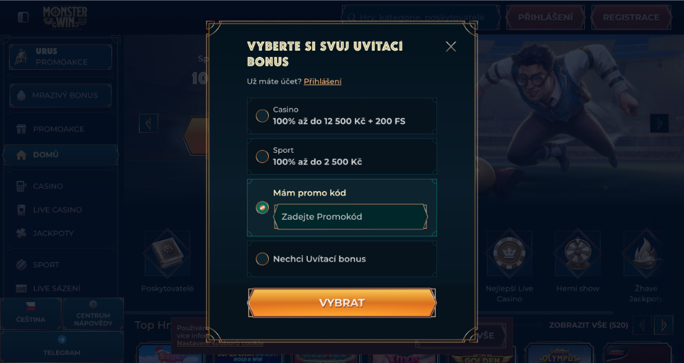Show the previous banner slide arrow

coord(148,123)
